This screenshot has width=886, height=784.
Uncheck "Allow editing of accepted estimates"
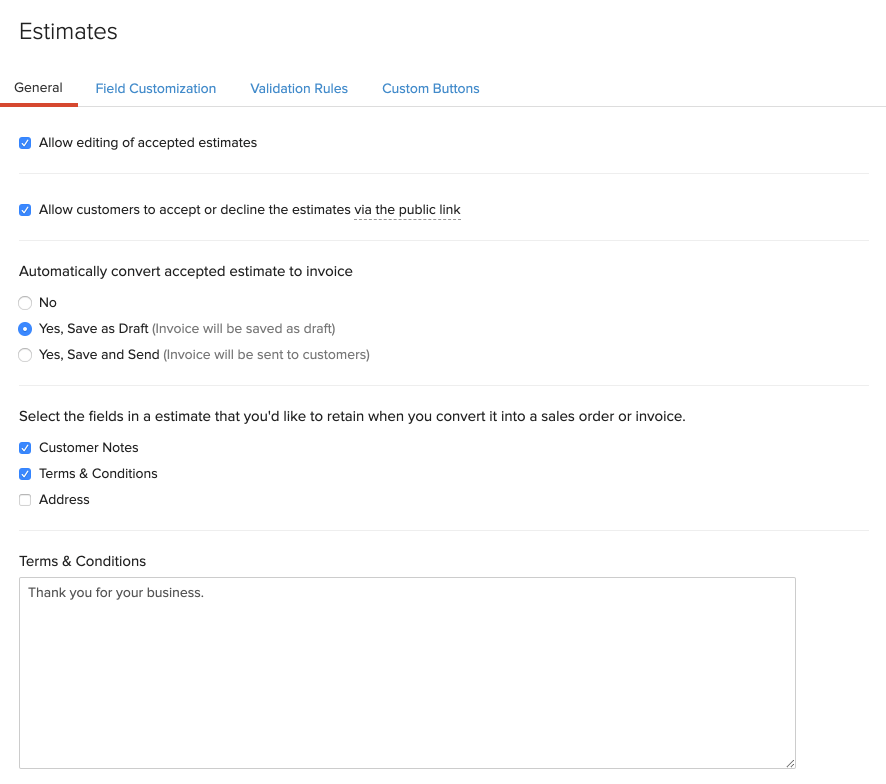(x=25, y=143)
